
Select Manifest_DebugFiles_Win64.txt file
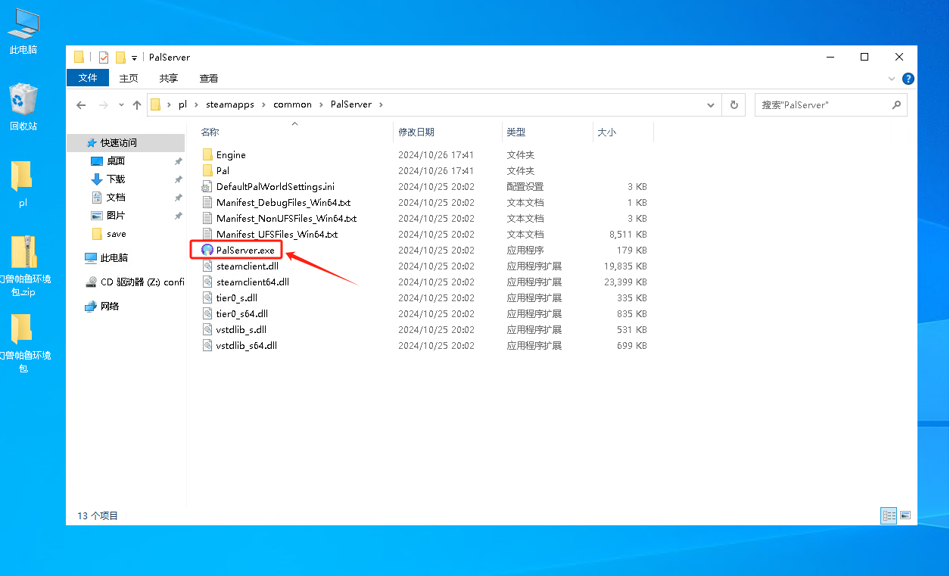click(x=283, y=202)
